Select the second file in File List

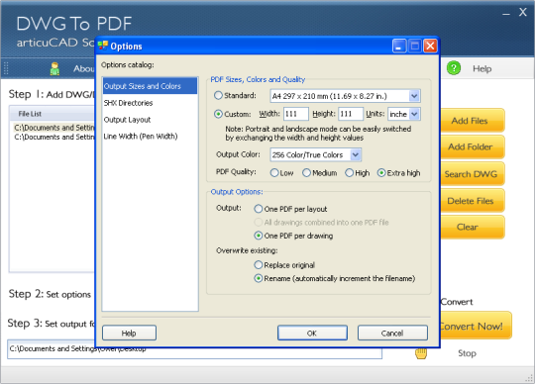53,137
